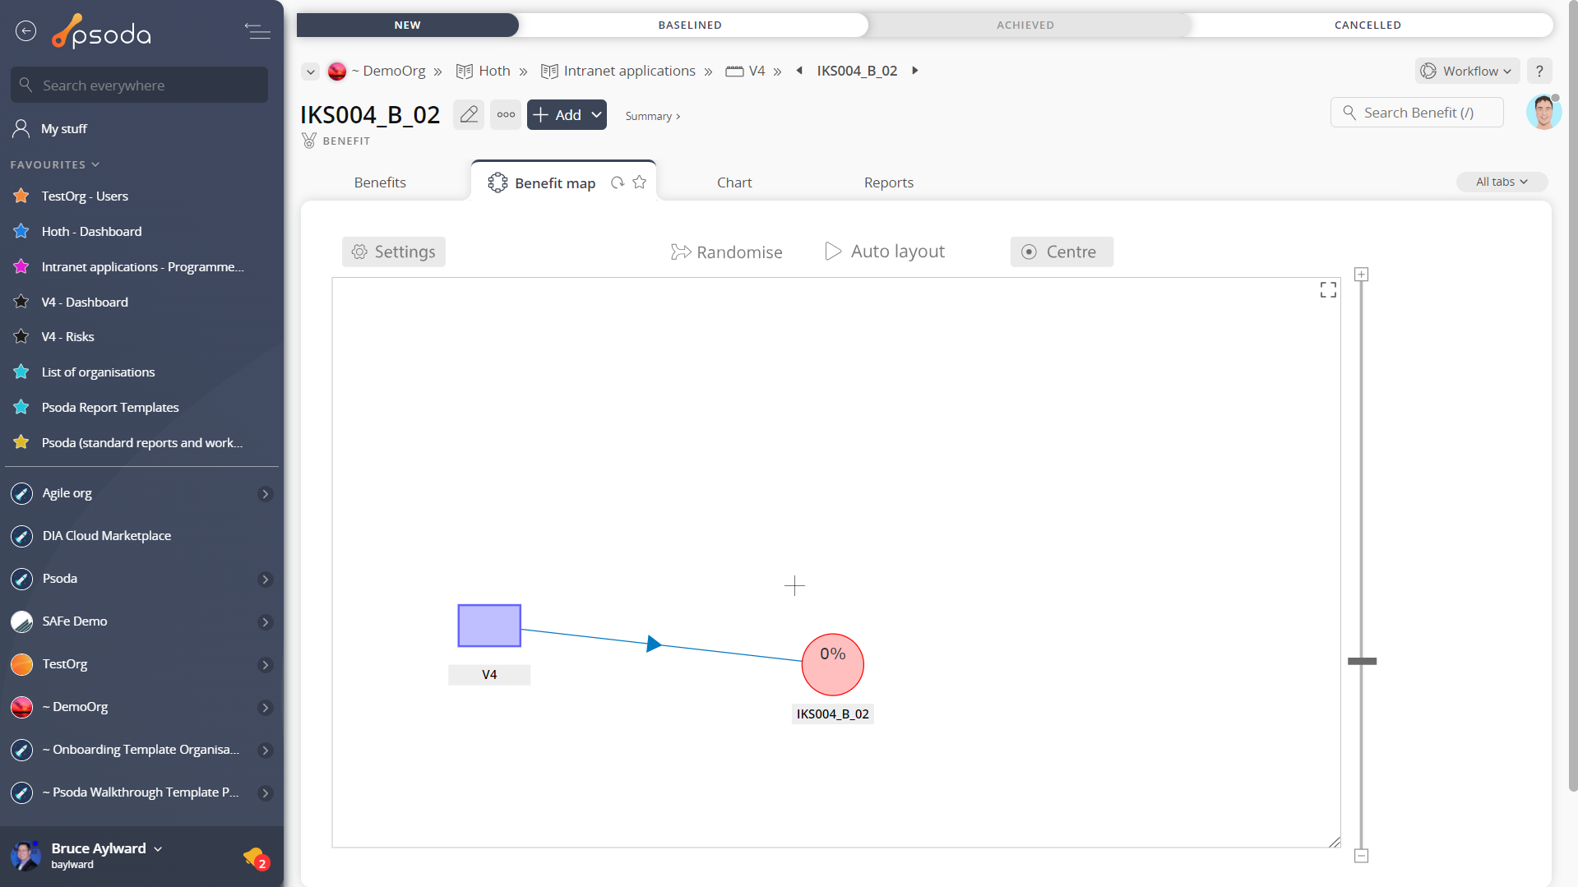Screen dimensions: 1578x887
Task: Collapse the Favourites section
Action: click(x=55, y=164)
